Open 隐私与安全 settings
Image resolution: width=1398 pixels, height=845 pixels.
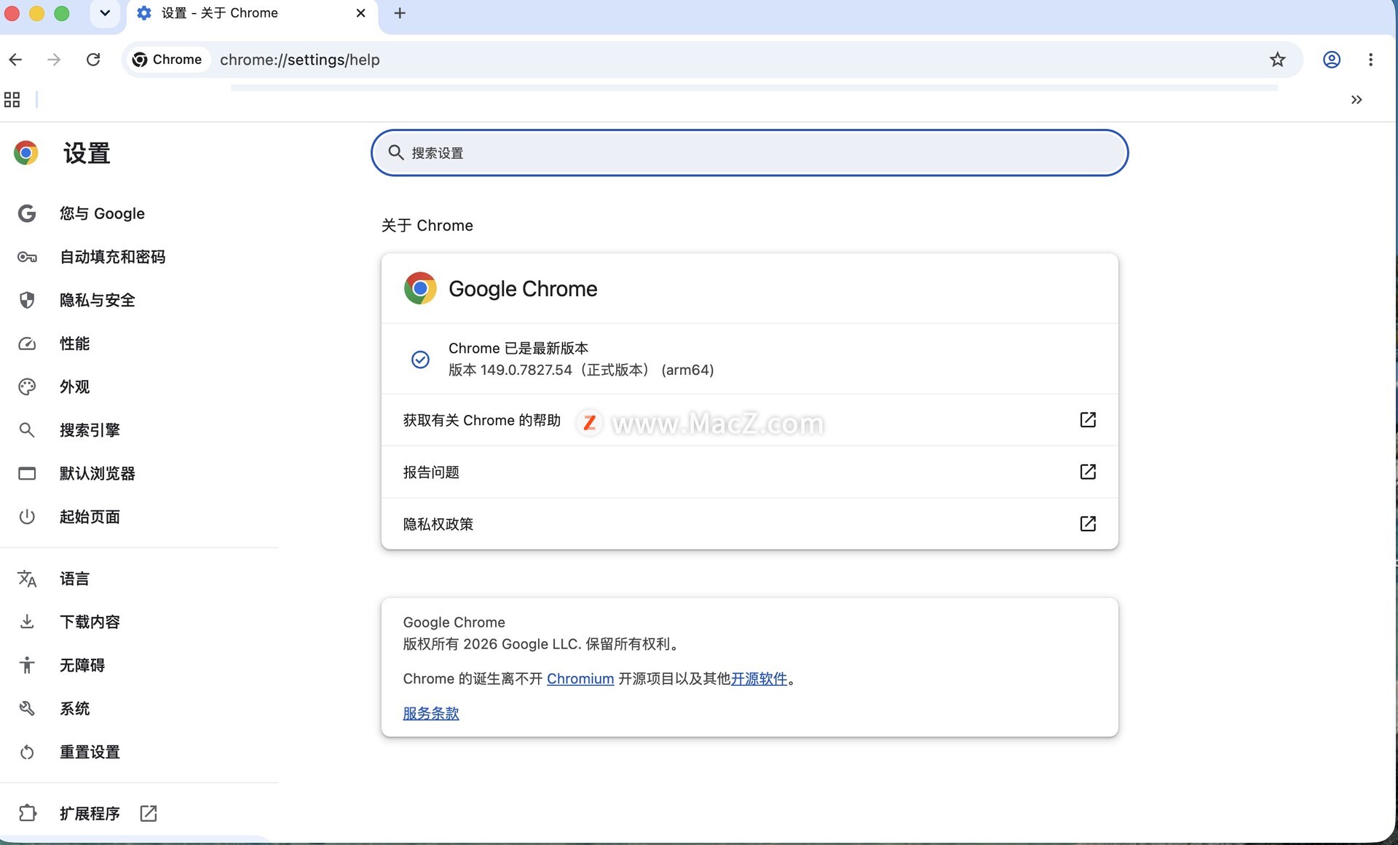pos(97,300)
